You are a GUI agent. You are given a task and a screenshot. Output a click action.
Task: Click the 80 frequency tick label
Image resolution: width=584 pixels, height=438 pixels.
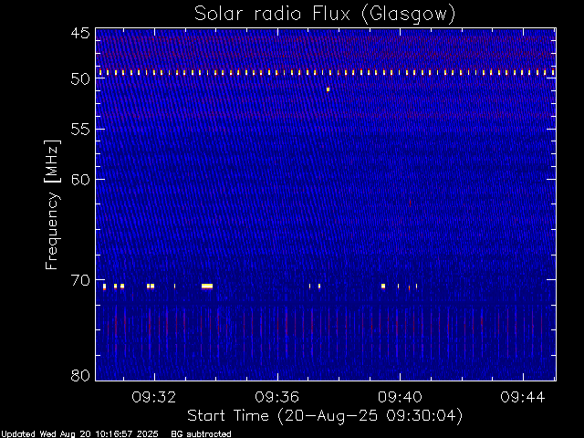(x=80, y=375)
